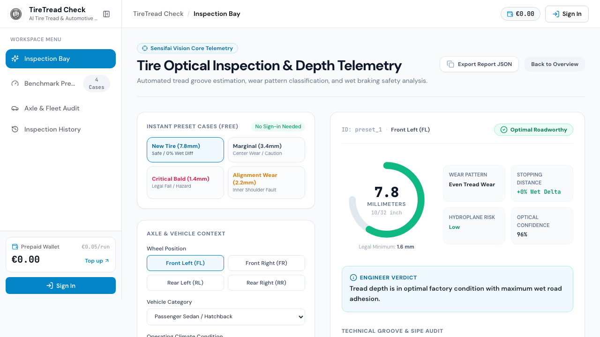600x337 pixels.
Task: Click the crosshair icon in the Sensifai badge
Action: pyautogui.click(x=145, y=48)
